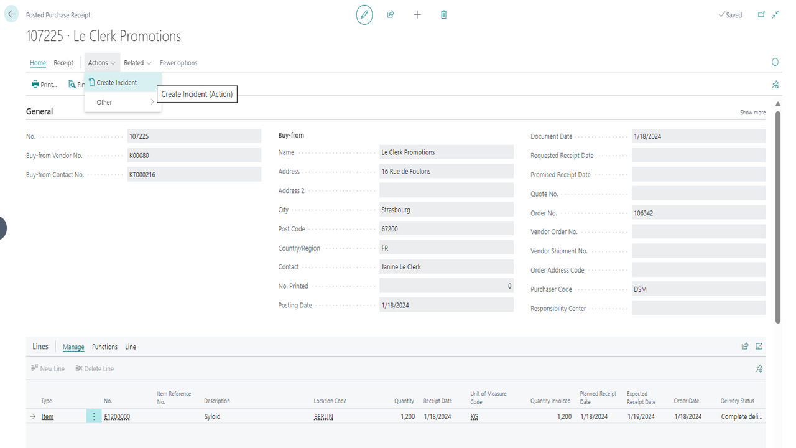The image size is (796, 448).
Task: Click the line row options dots
Action: point(94,416)
